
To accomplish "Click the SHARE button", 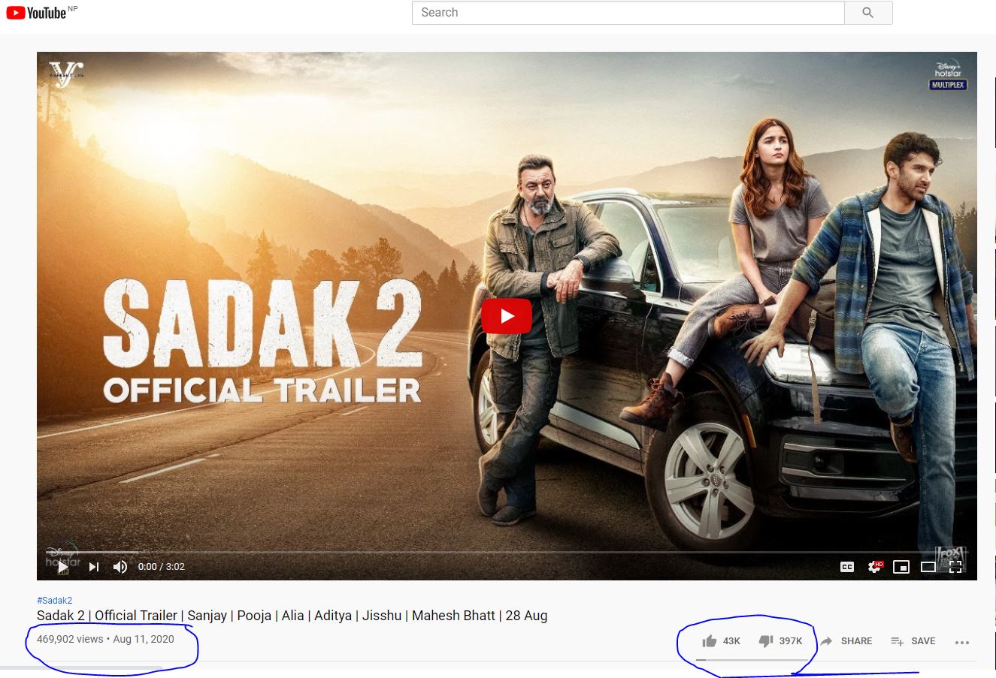I will (x=846, y=641).
